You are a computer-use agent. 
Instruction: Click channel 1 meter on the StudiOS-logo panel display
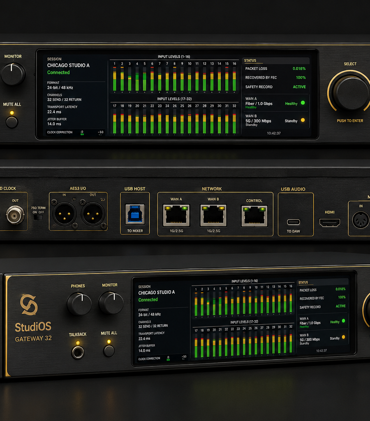[196, 304]
